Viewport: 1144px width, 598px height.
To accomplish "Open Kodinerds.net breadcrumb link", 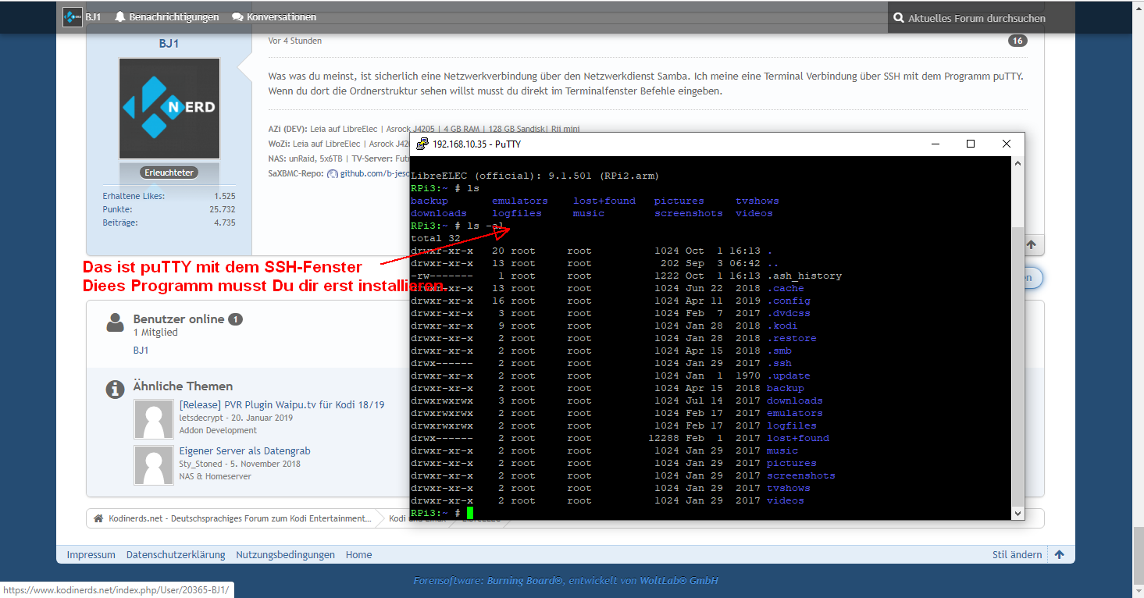I will click(240, 518).
